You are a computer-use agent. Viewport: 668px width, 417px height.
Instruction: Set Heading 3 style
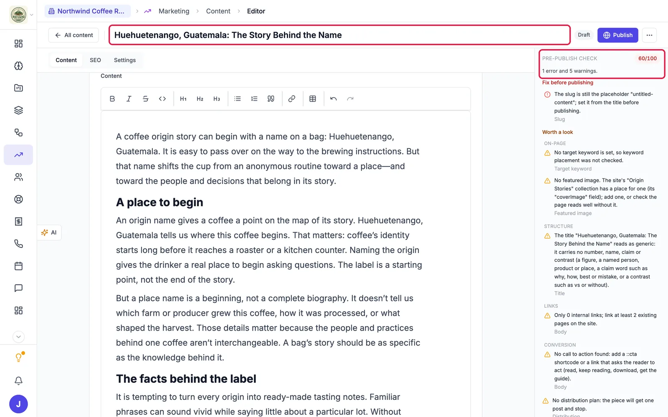tap(217, 99)
